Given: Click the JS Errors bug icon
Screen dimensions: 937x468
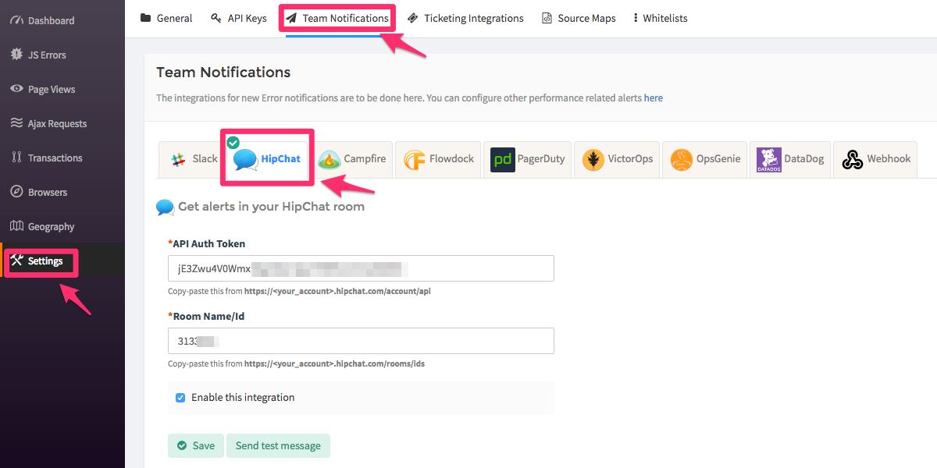Looking at the screenshot, I should (x=16, y=55).
